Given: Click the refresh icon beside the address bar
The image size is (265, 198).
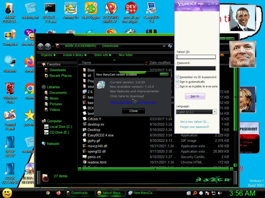Looking at the screenshot, I should point(170,46).
